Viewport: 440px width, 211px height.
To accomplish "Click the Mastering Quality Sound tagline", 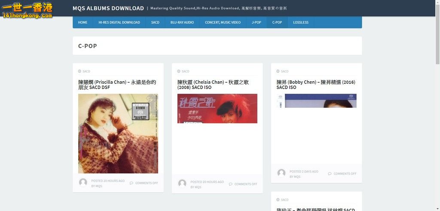I will [219, 9].
